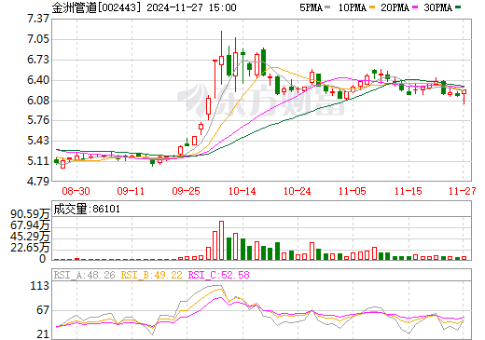Select the timestamp 2024-11-27 15:00
Viewport: 485px width, 340px height.
tap(191, 7)
